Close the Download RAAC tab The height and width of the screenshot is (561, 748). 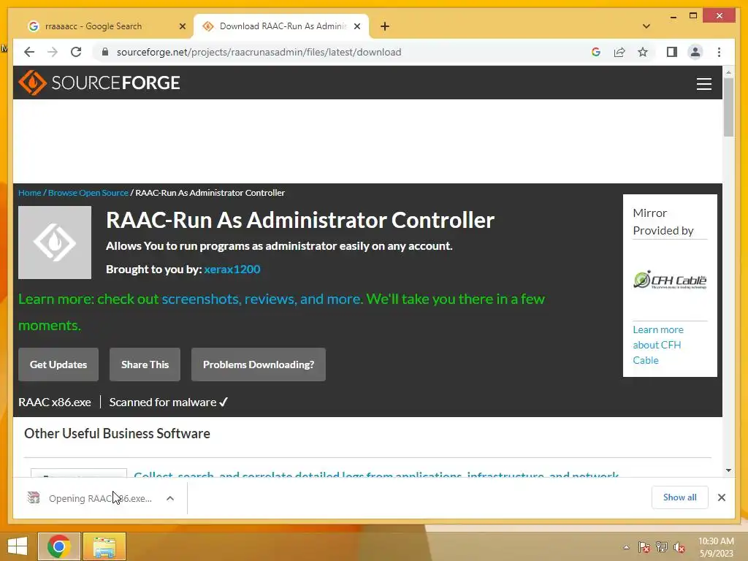click(x=356, y=26)
